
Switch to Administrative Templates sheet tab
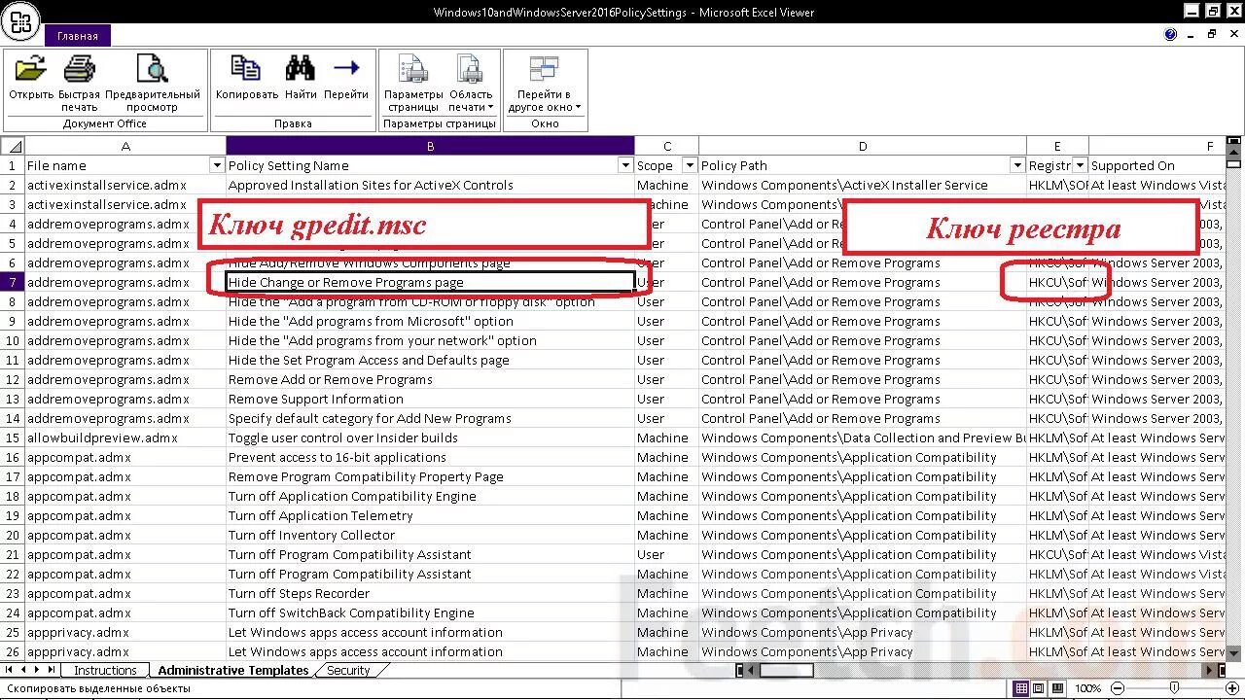233,670
